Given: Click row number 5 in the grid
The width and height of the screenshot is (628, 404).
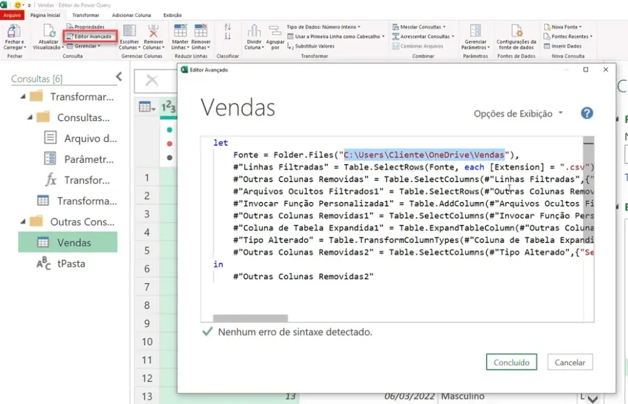Looking at the screenshot, I should (147, 250).
